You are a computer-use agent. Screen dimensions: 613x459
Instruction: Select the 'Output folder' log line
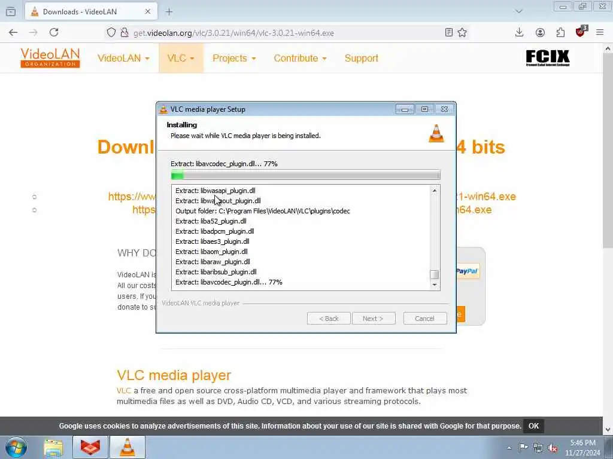pyautogui.click(x=263, y=211)
